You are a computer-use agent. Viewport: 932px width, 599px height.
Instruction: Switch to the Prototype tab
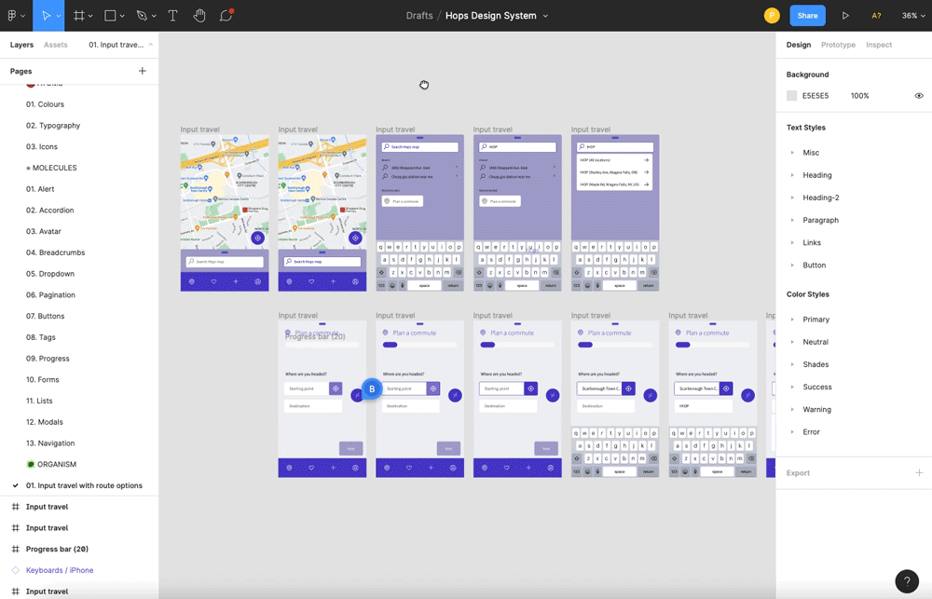tap(838, 45)
